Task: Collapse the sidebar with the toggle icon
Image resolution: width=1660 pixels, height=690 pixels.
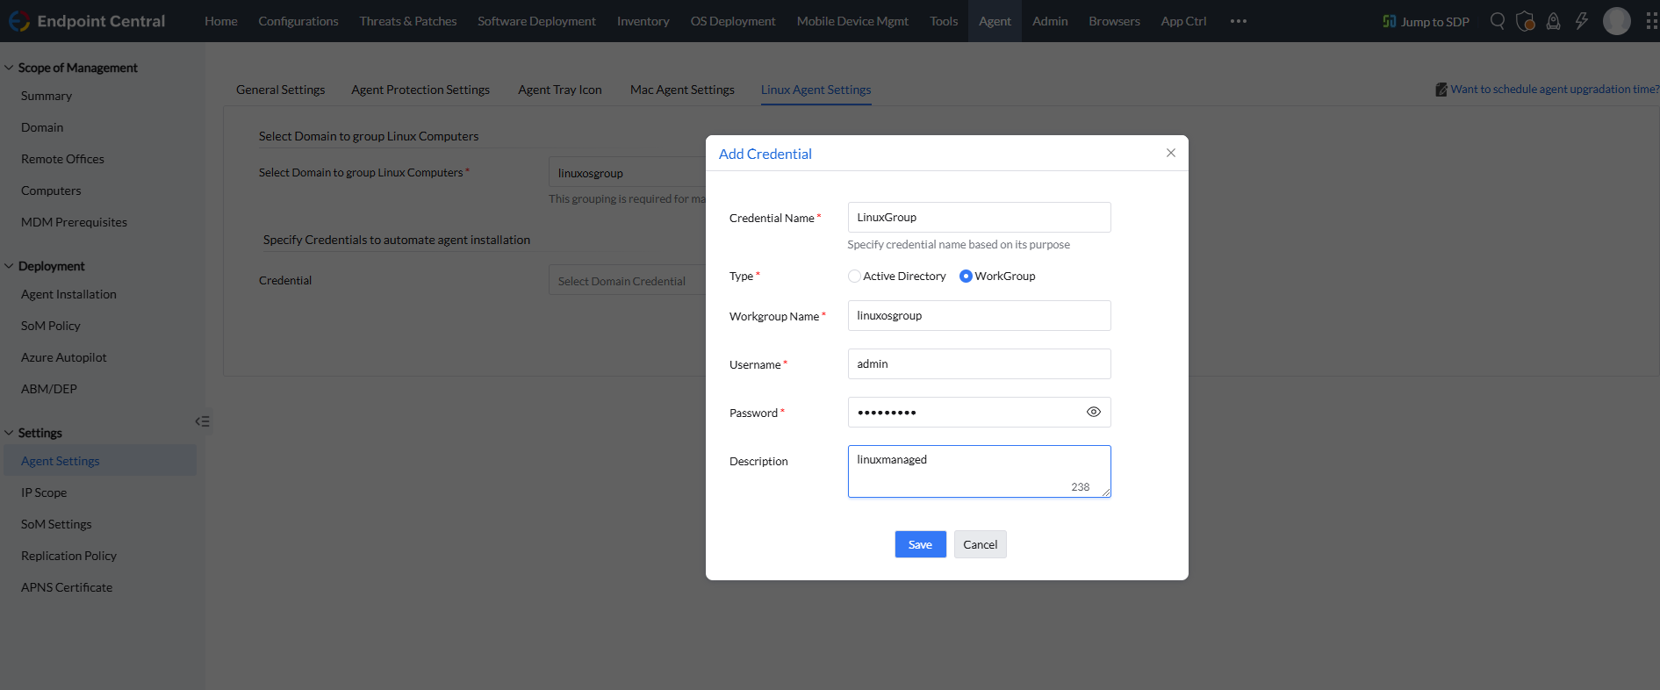Action: [x=202, y=421]
